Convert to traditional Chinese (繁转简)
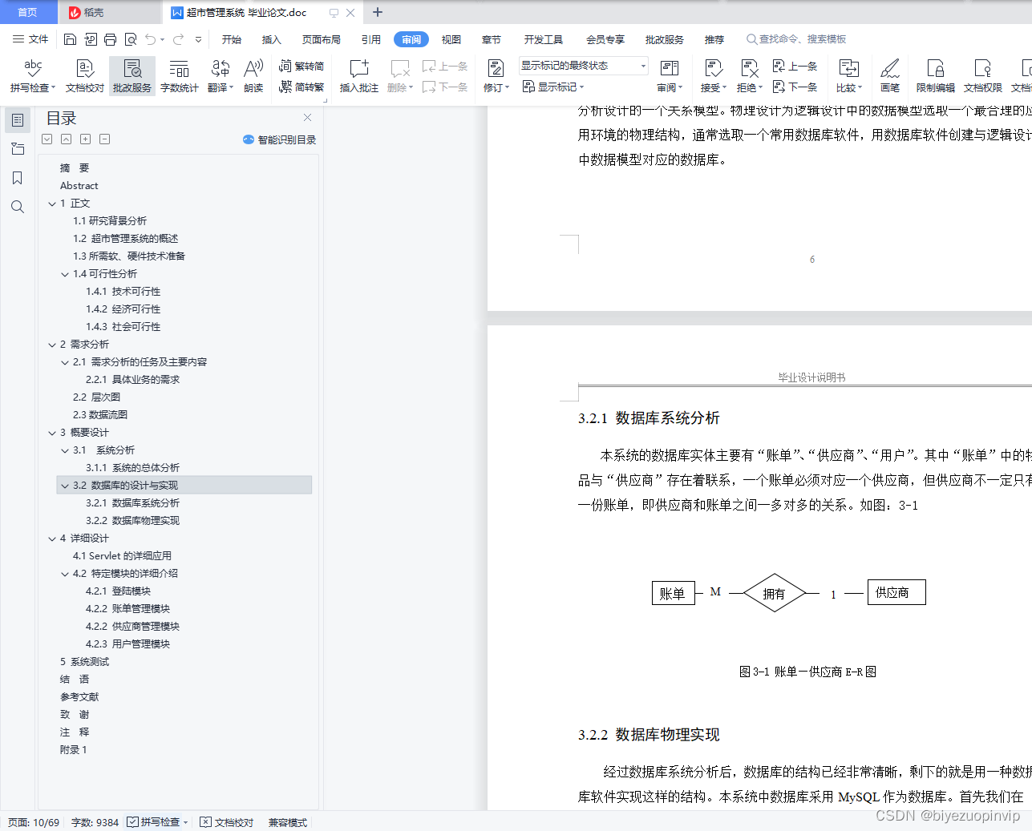This screenshot has height=831, width=1032. 302,67
